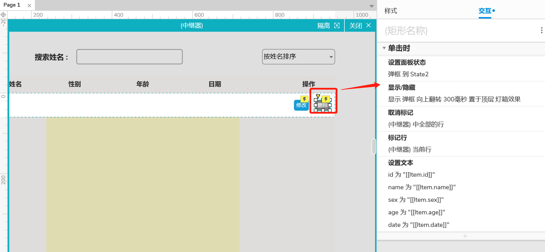This screenshot has height=252, width=545.
Task: Click the lightning icon above 删除
Action: coord(326,99)
